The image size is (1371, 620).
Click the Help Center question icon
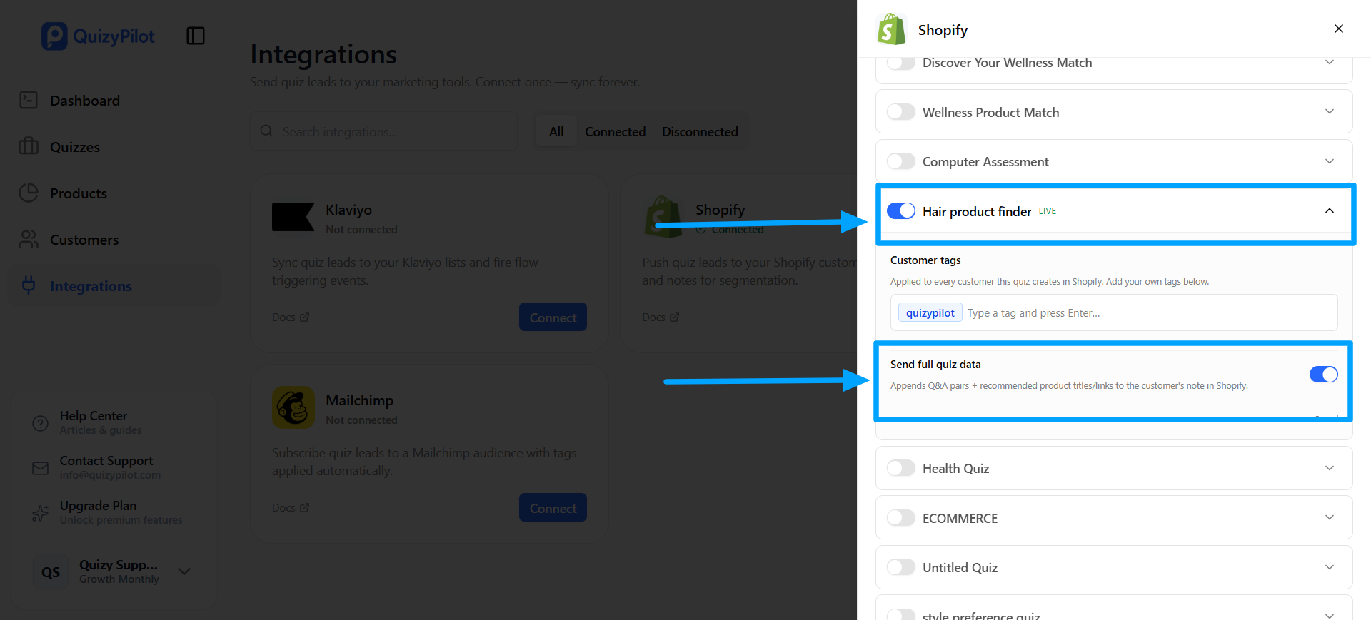41,423
